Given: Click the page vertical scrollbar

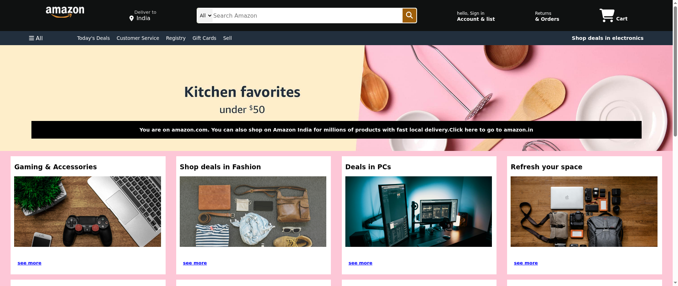Looking at the screenshot, I should (x=675, y=143).
